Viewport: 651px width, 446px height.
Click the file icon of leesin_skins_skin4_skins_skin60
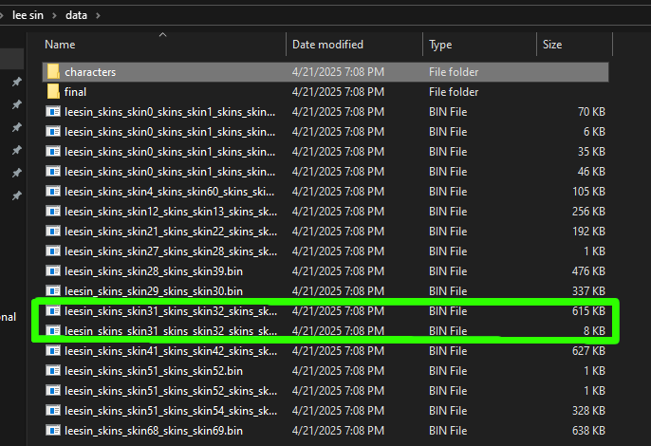pyautogui.click(x=53, y=191)
